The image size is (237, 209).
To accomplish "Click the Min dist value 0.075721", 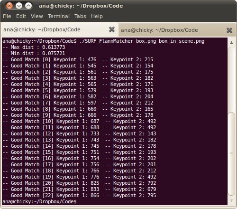I will click(x=54, y=53).
